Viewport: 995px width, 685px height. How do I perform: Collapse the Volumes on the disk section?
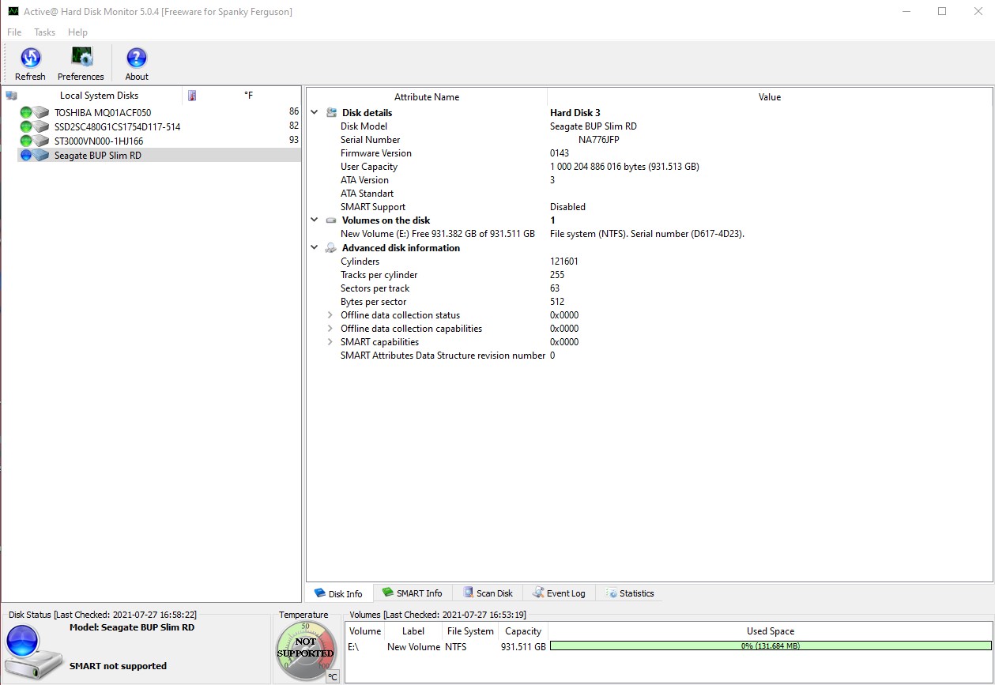pyautogui.click(x=315, y=220)
